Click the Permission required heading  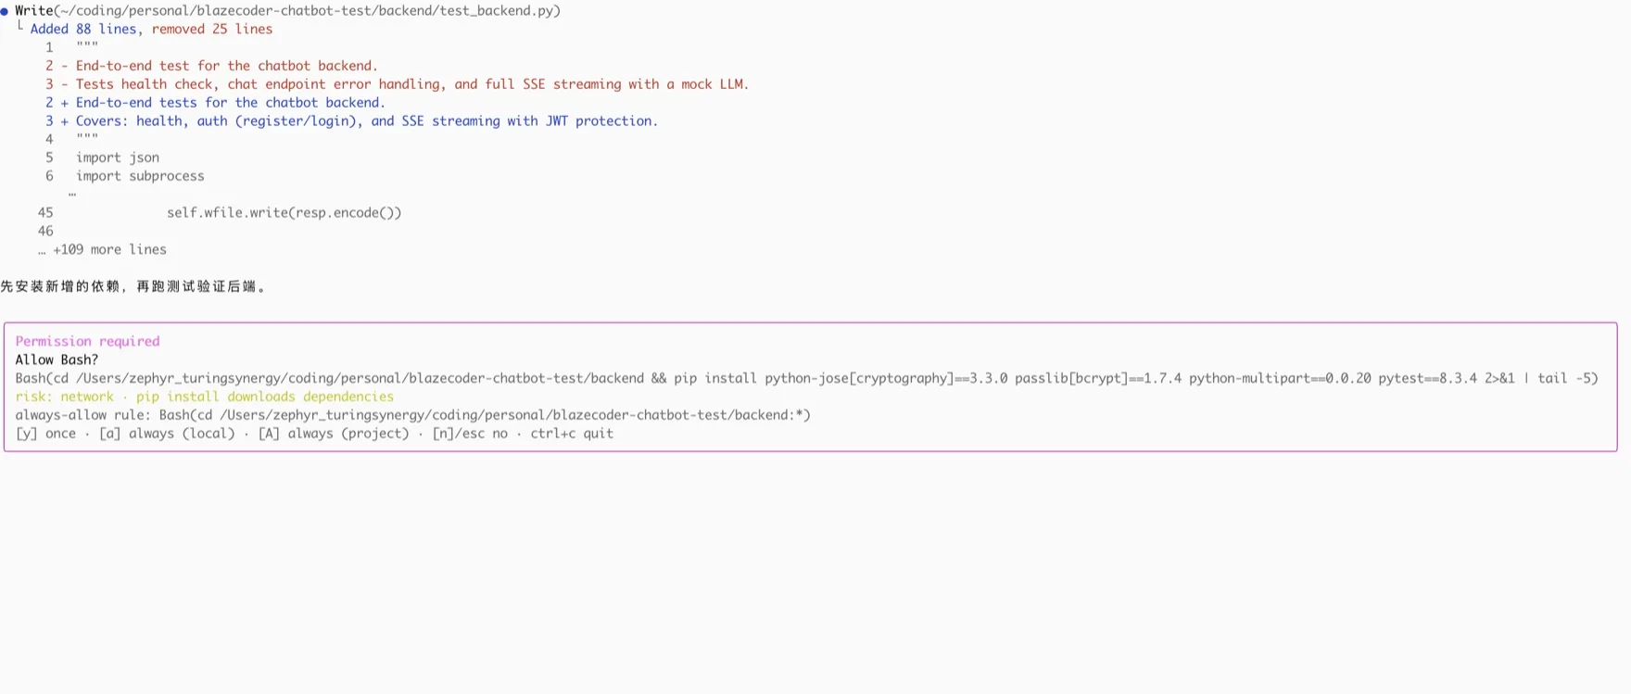pyautogui.click(x=87, y=341)
